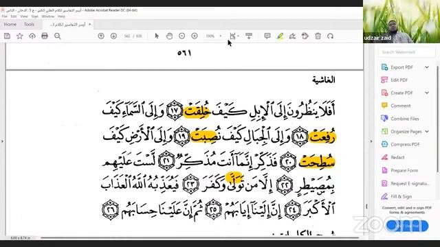The width and height of the screenshot is (440, 247).
Task: Bookmark this file with the star icon
Action: (20, 36)
